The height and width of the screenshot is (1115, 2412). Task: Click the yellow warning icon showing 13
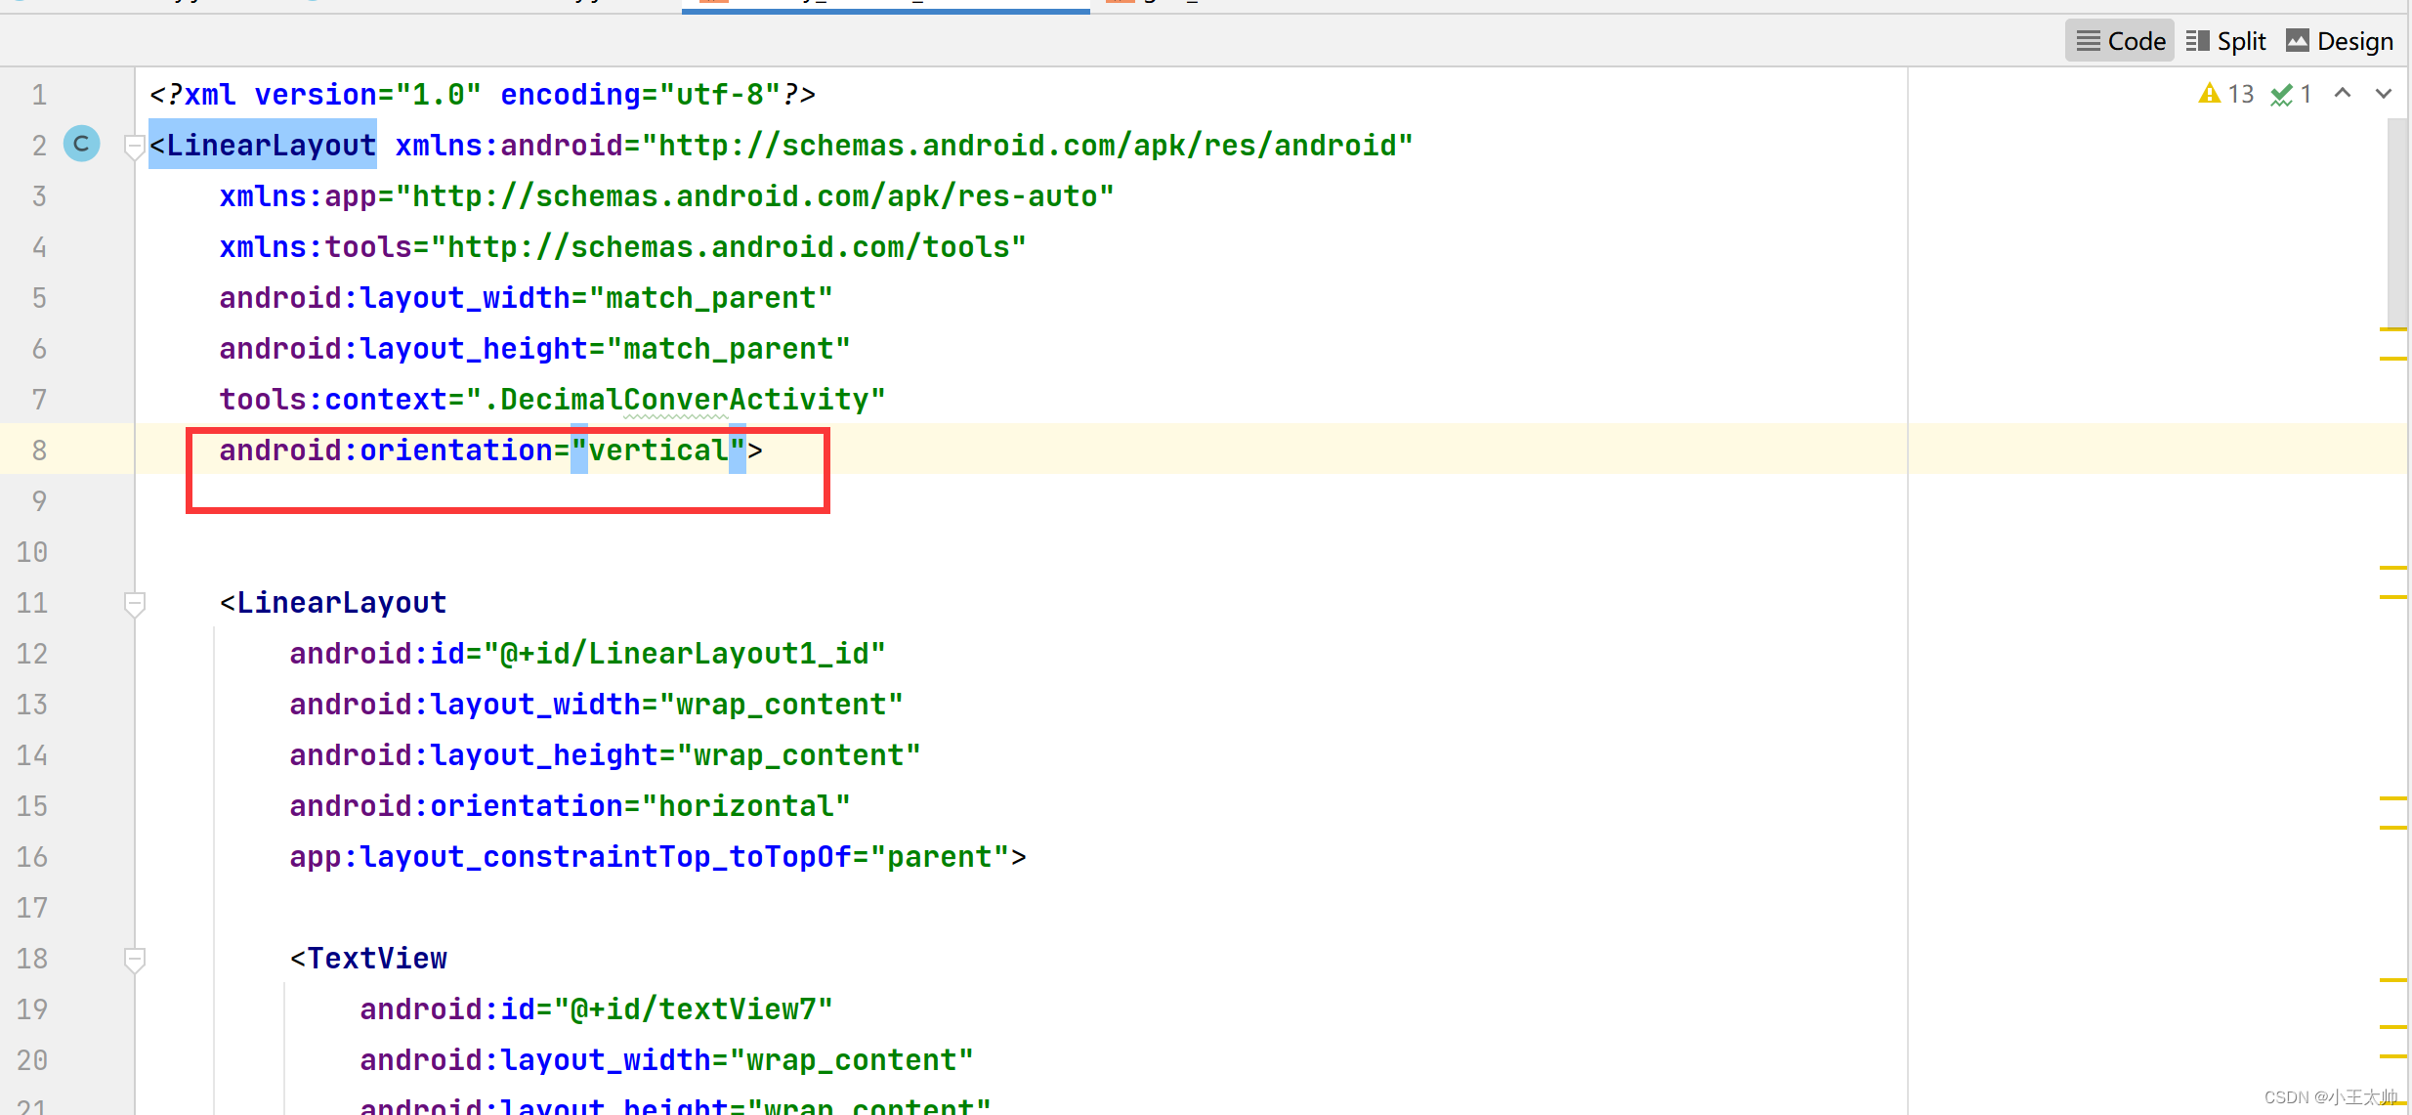tap(2210, 94)
